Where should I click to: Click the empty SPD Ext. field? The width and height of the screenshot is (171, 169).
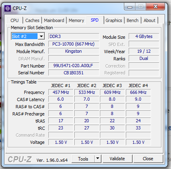pos(144,44)
